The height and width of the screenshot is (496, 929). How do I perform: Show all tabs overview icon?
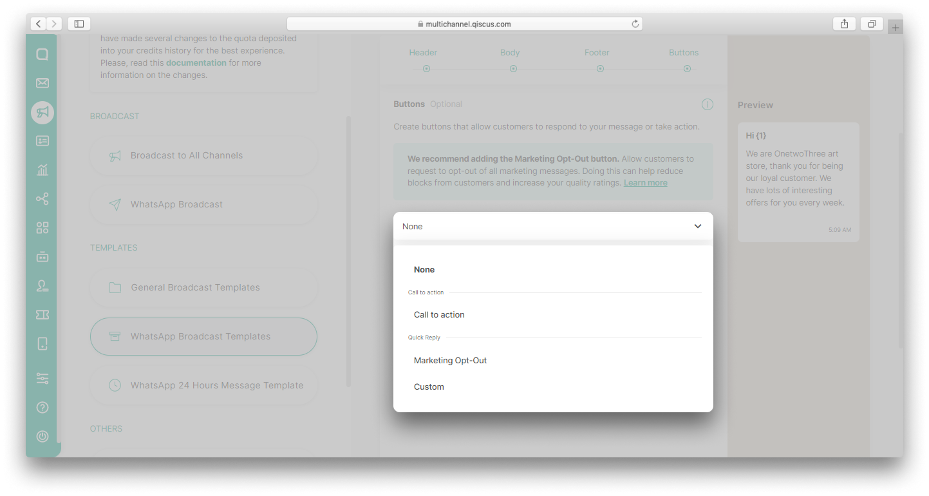[872, 24]
